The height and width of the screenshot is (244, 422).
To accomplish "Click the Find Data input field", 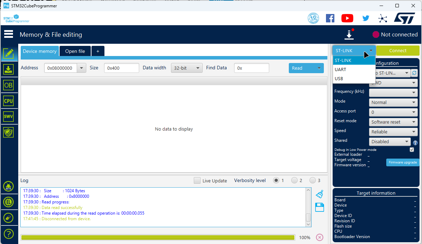I will click(x=251, y=68).
